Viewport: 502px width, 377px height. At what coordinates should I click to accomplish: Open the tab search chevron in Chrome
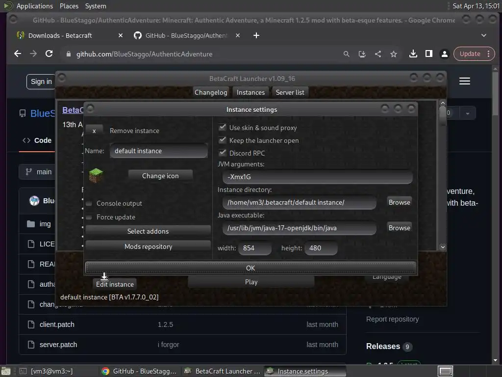coord(484,35)
